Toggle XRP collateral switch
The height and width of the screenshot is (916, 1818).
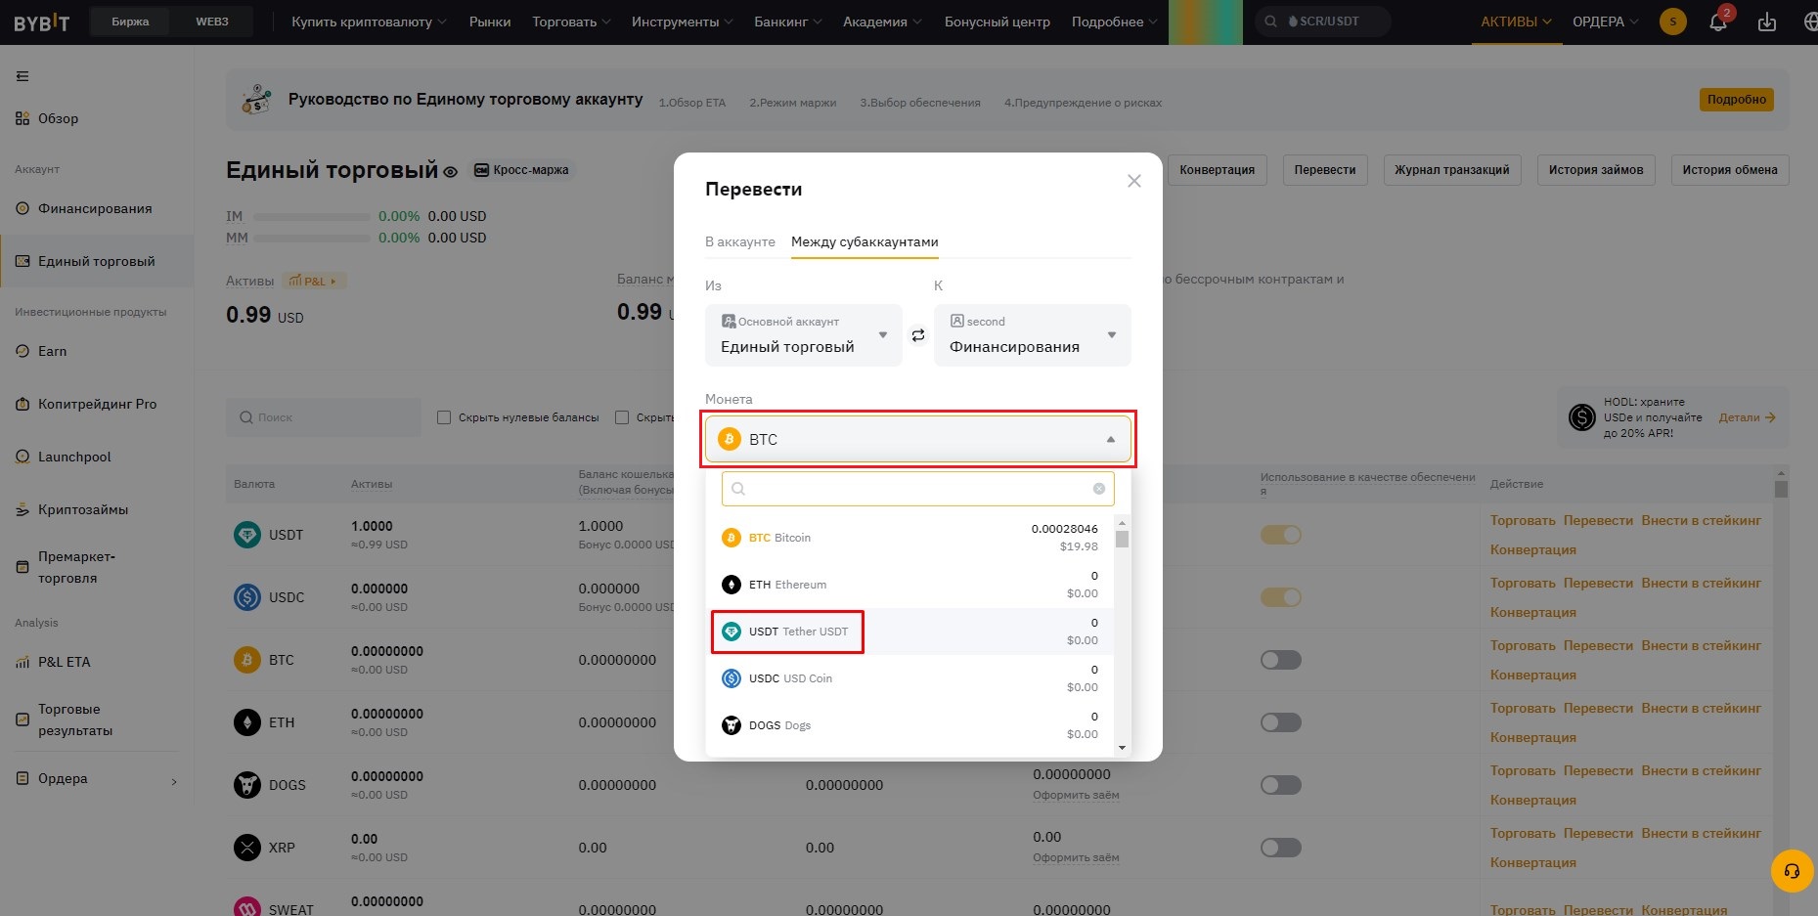pyautogui.click(x=1280, y=848)
